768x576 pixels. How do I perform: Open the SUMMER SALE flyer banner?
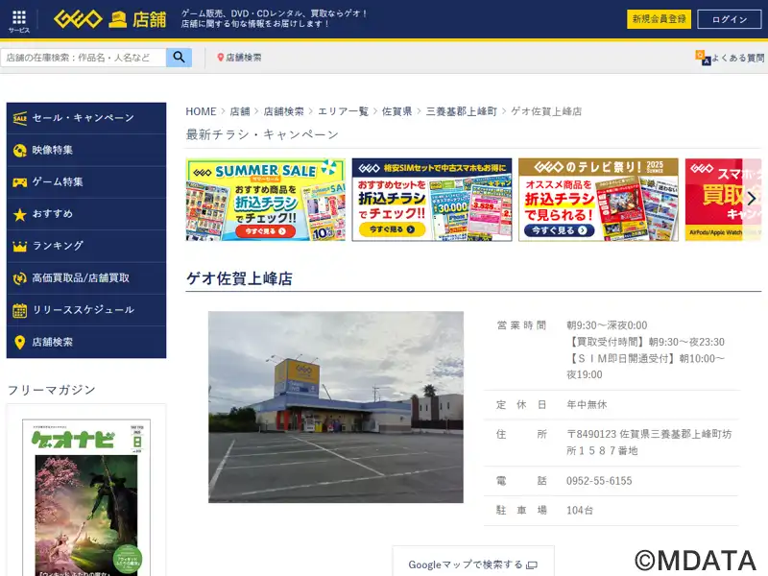(266, 200)
